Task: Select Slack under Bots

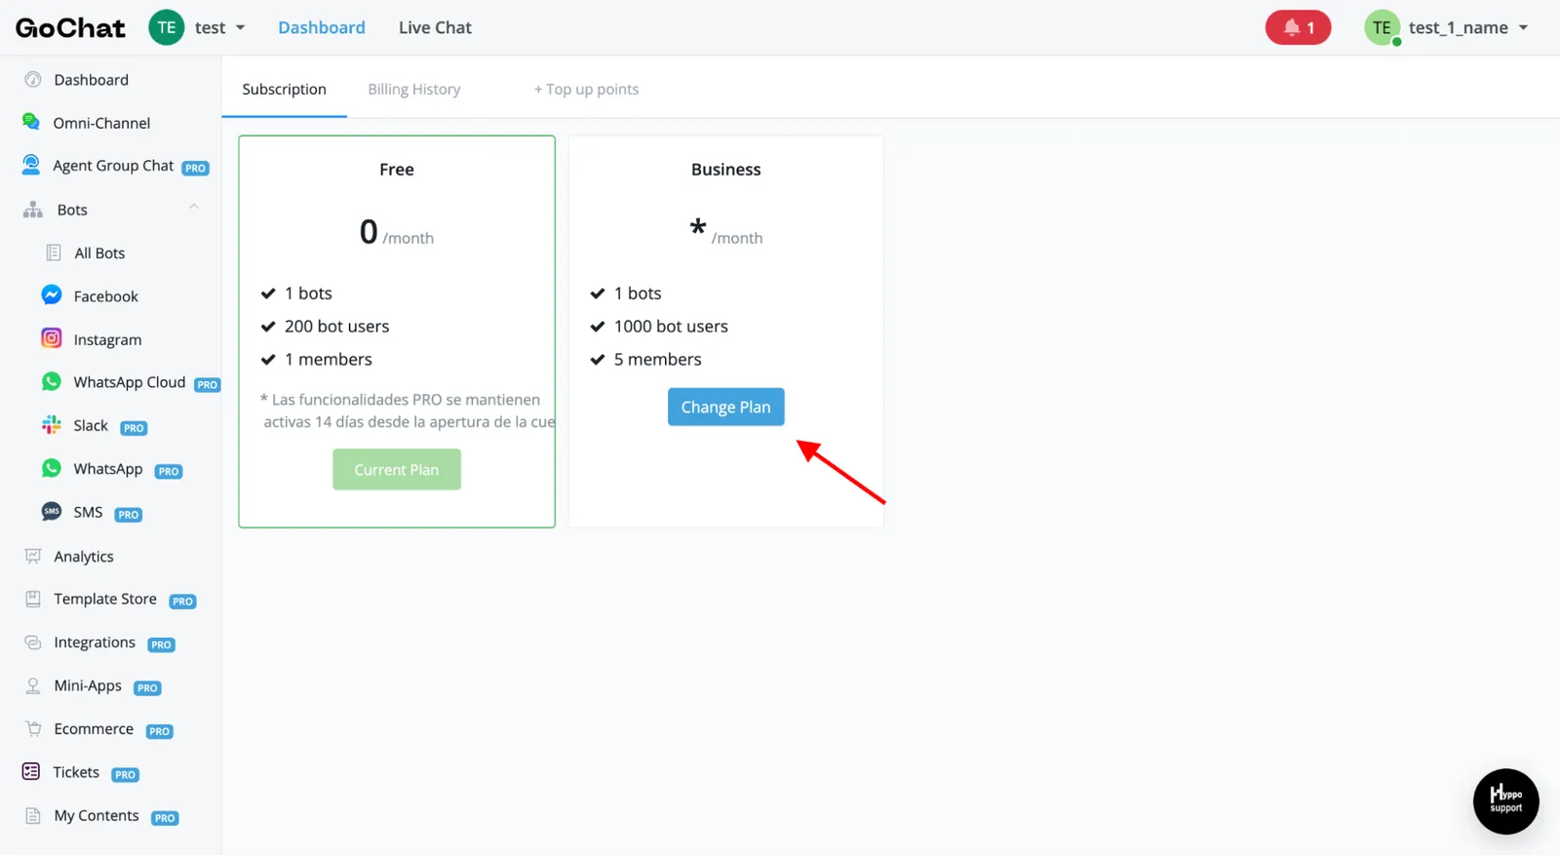Action: (91, 425)
